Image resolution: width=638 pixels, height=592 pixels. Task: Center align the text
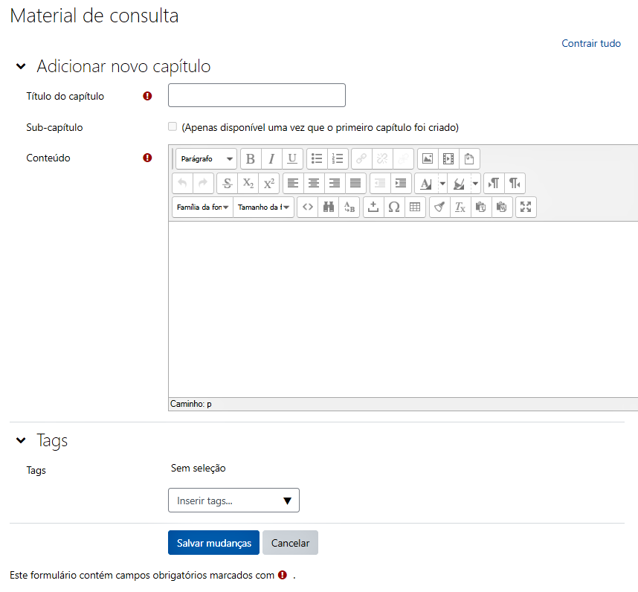click(314, 183)
